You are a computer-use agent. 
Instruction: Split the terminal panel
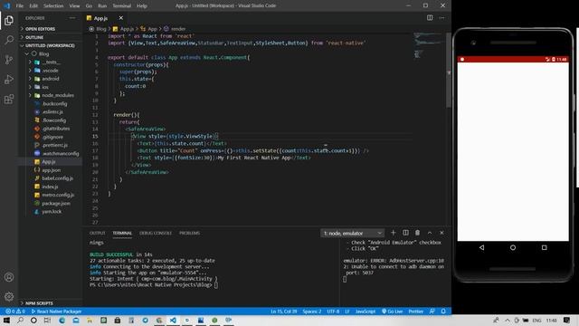405,233
